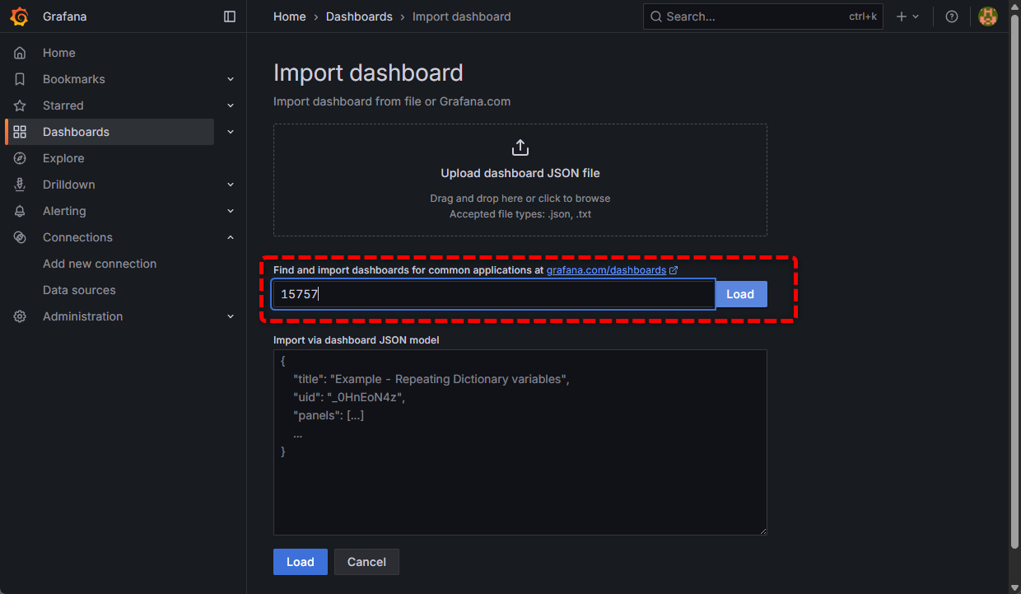
Task: Open Drilldown in the sidebar
Action: click(69, 185)
